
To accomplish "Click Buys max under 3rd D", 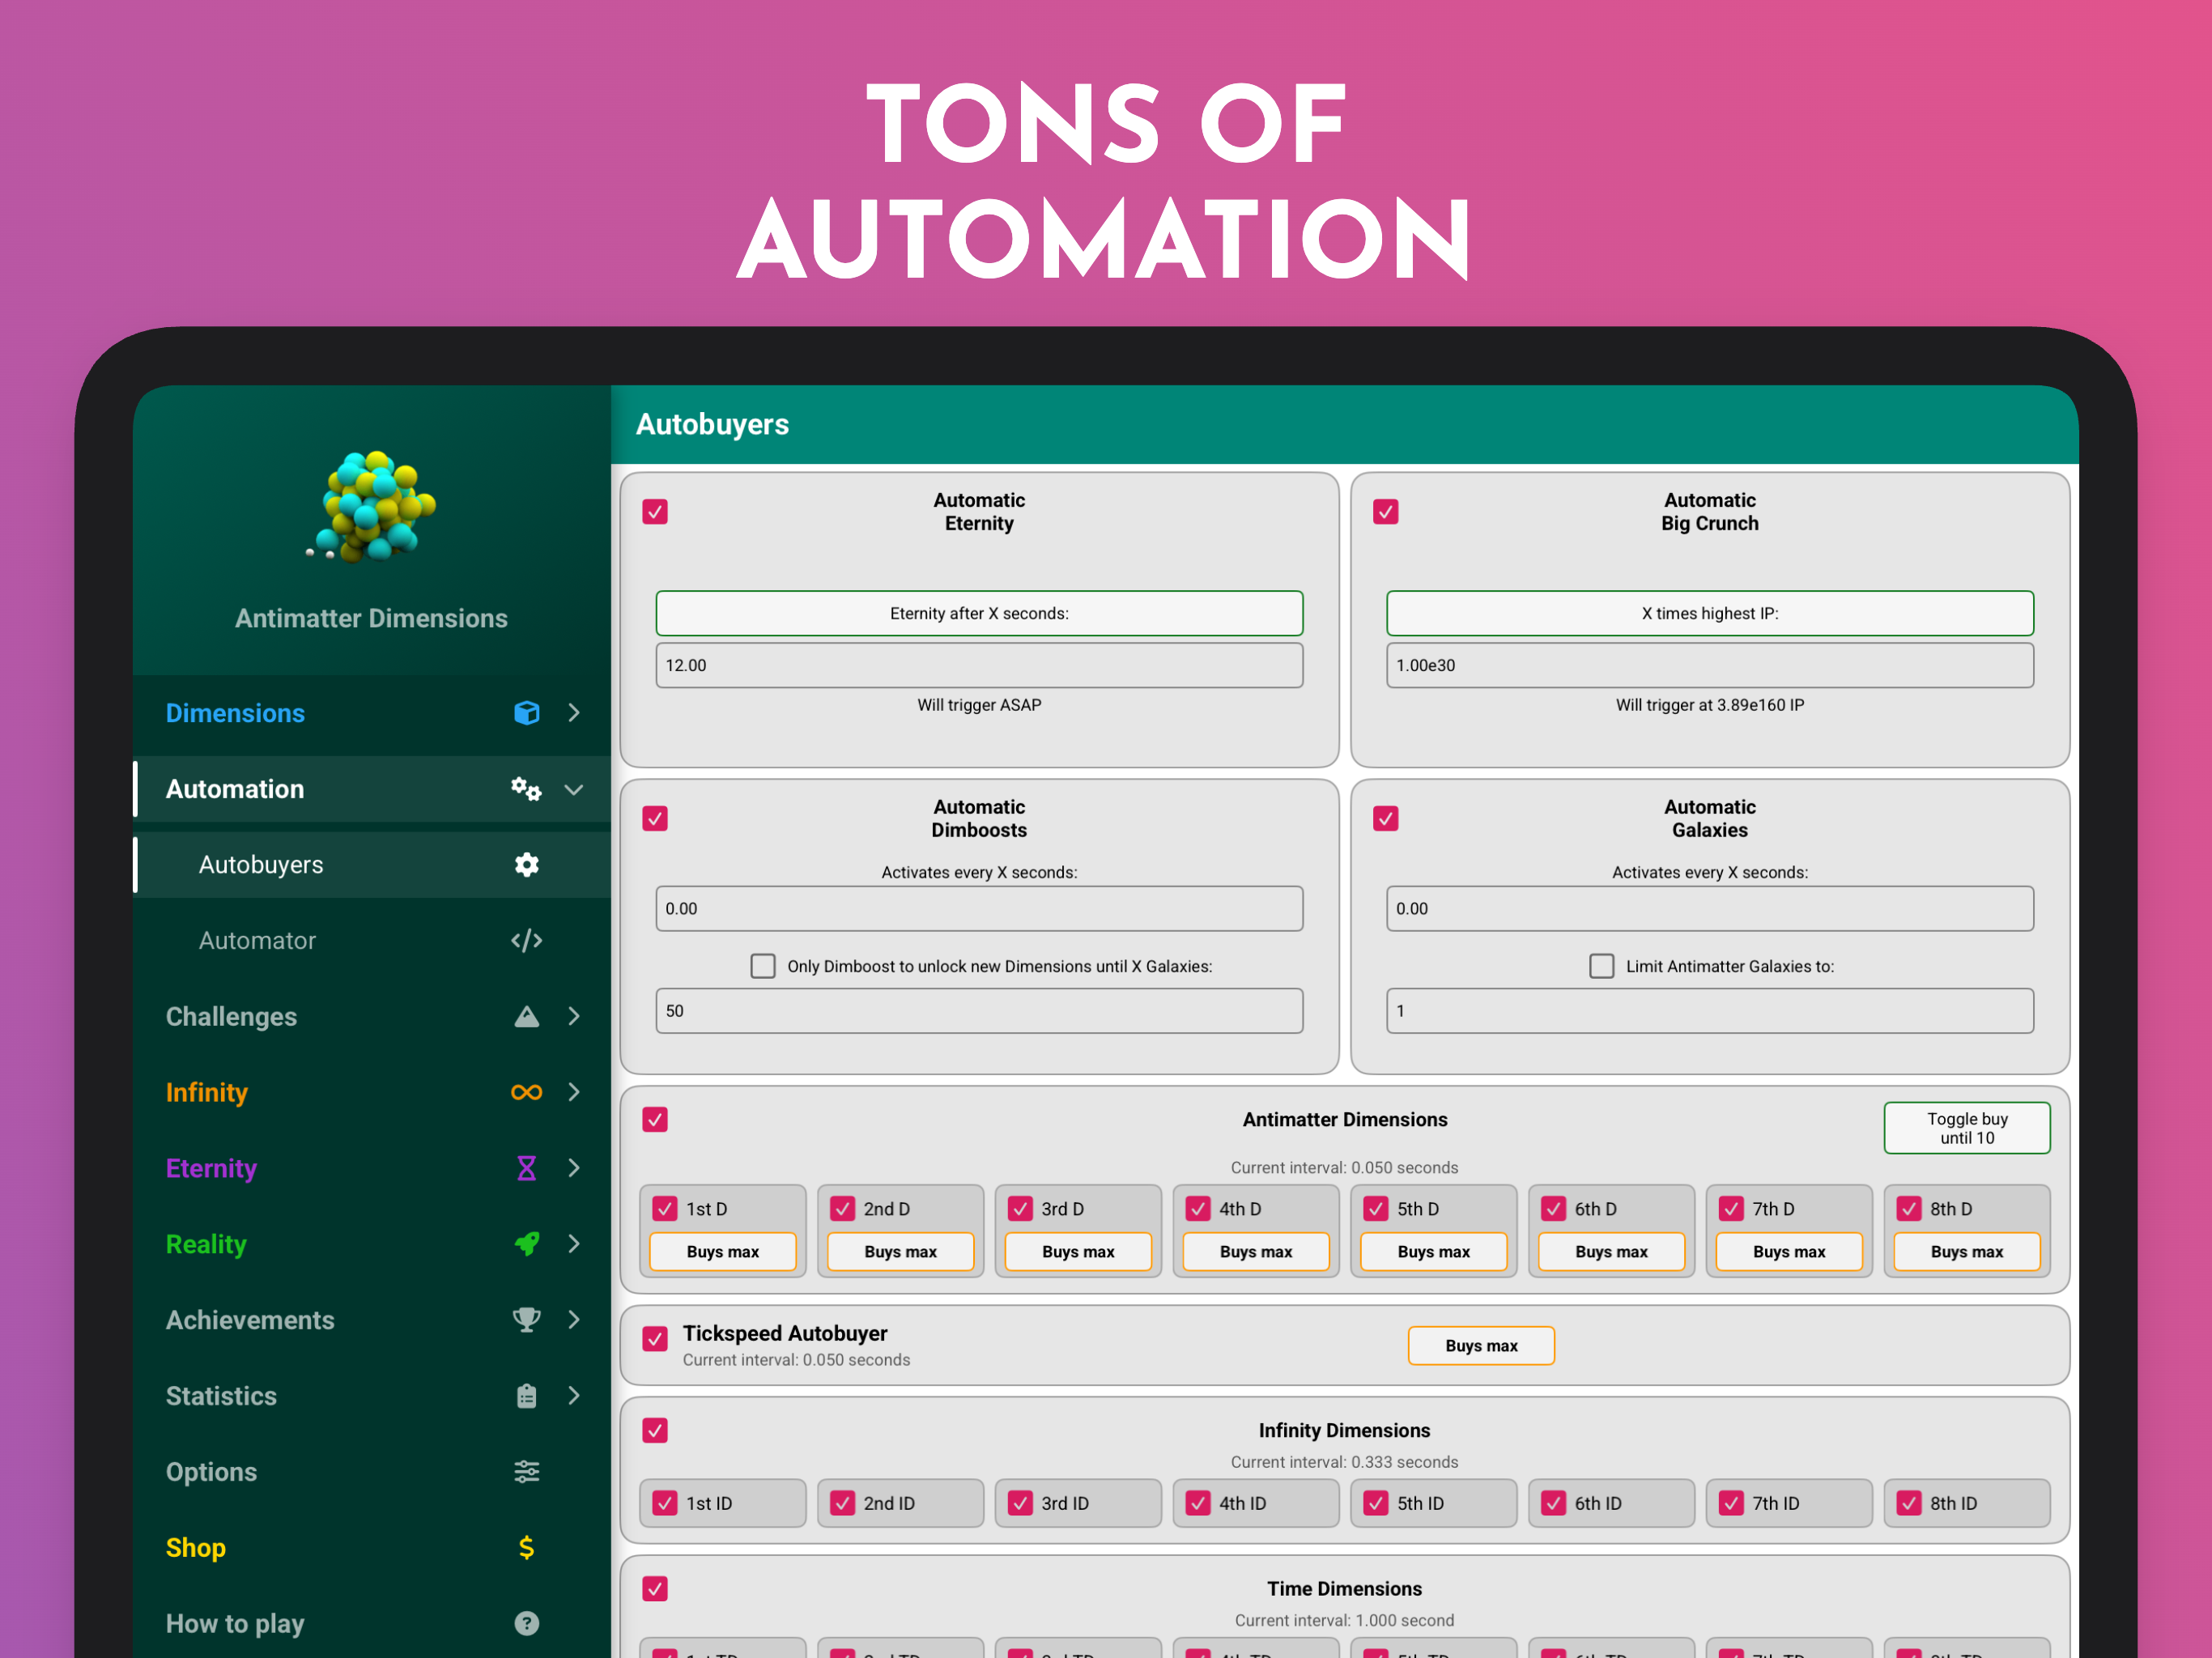I will click(1078, 1252).
